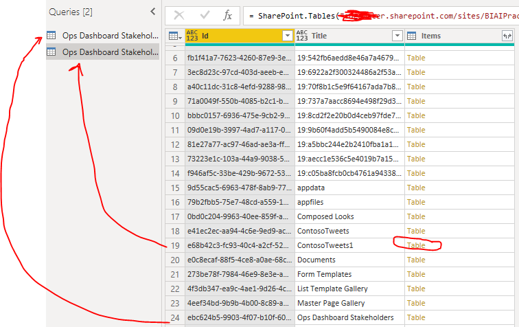Select Id cell starting a40c11dc-31c8
The height and width of the screenshot is (327, 519).
(240, 87)
